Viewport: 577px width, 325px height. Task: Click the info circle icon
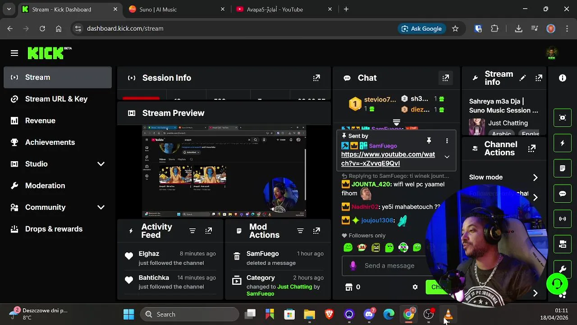coord(563,78)
